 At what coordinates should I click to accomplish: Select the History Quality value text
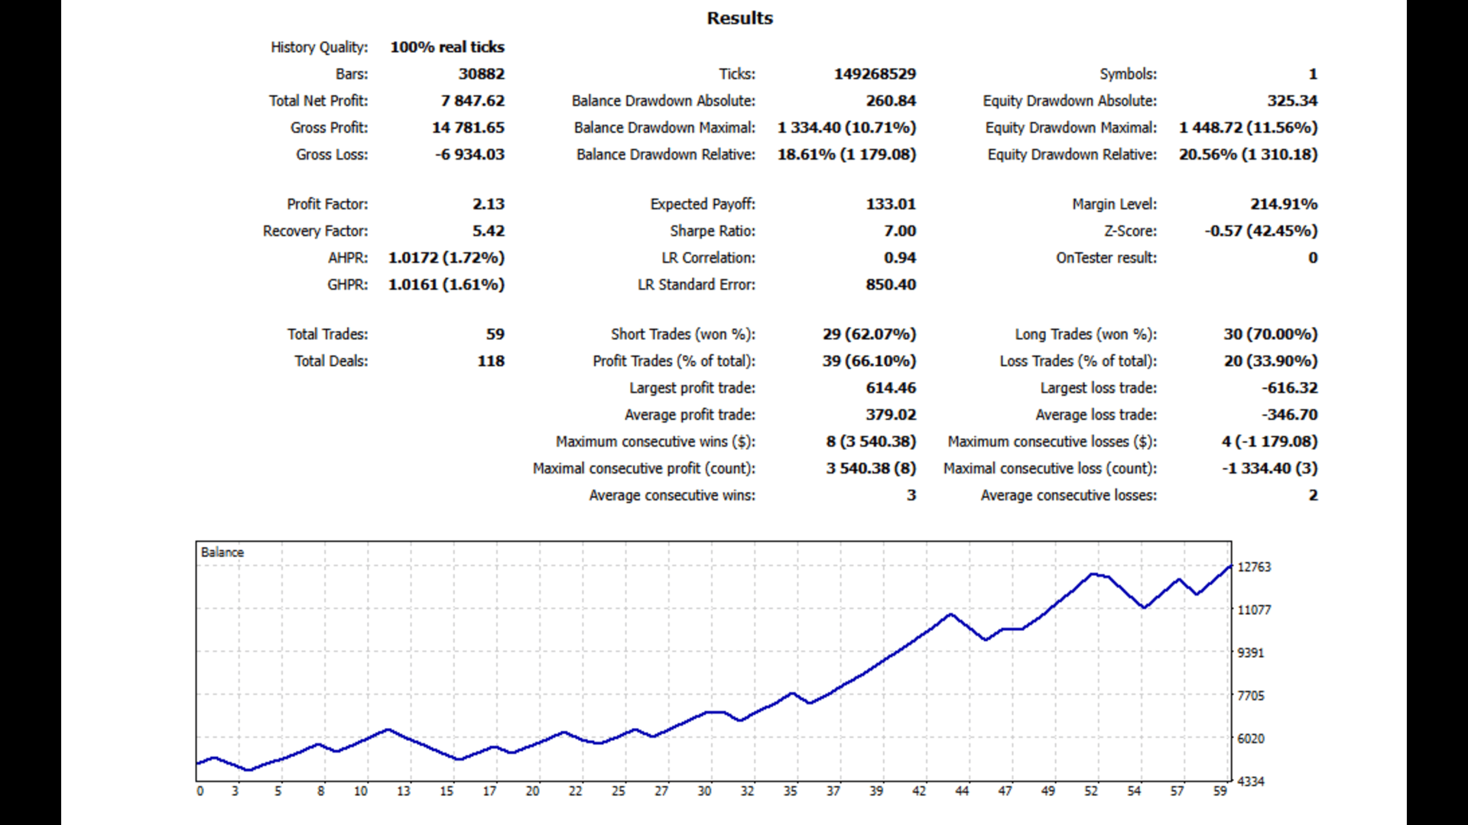[447, 47]
